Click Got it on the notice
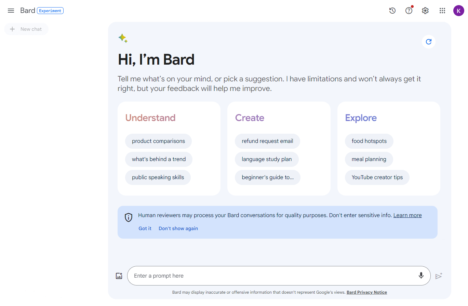468x306 pixels. (145, 228)
